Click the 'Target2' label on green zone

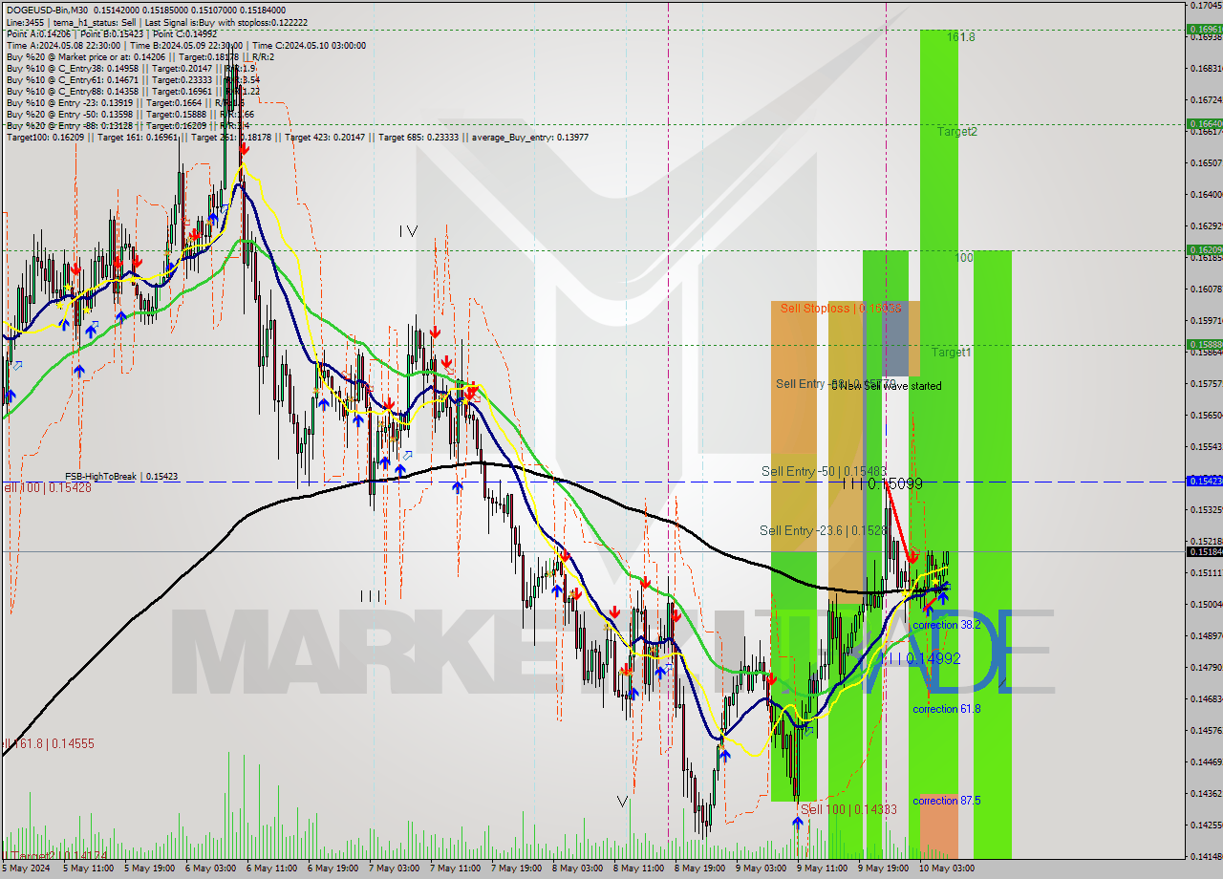956,132
